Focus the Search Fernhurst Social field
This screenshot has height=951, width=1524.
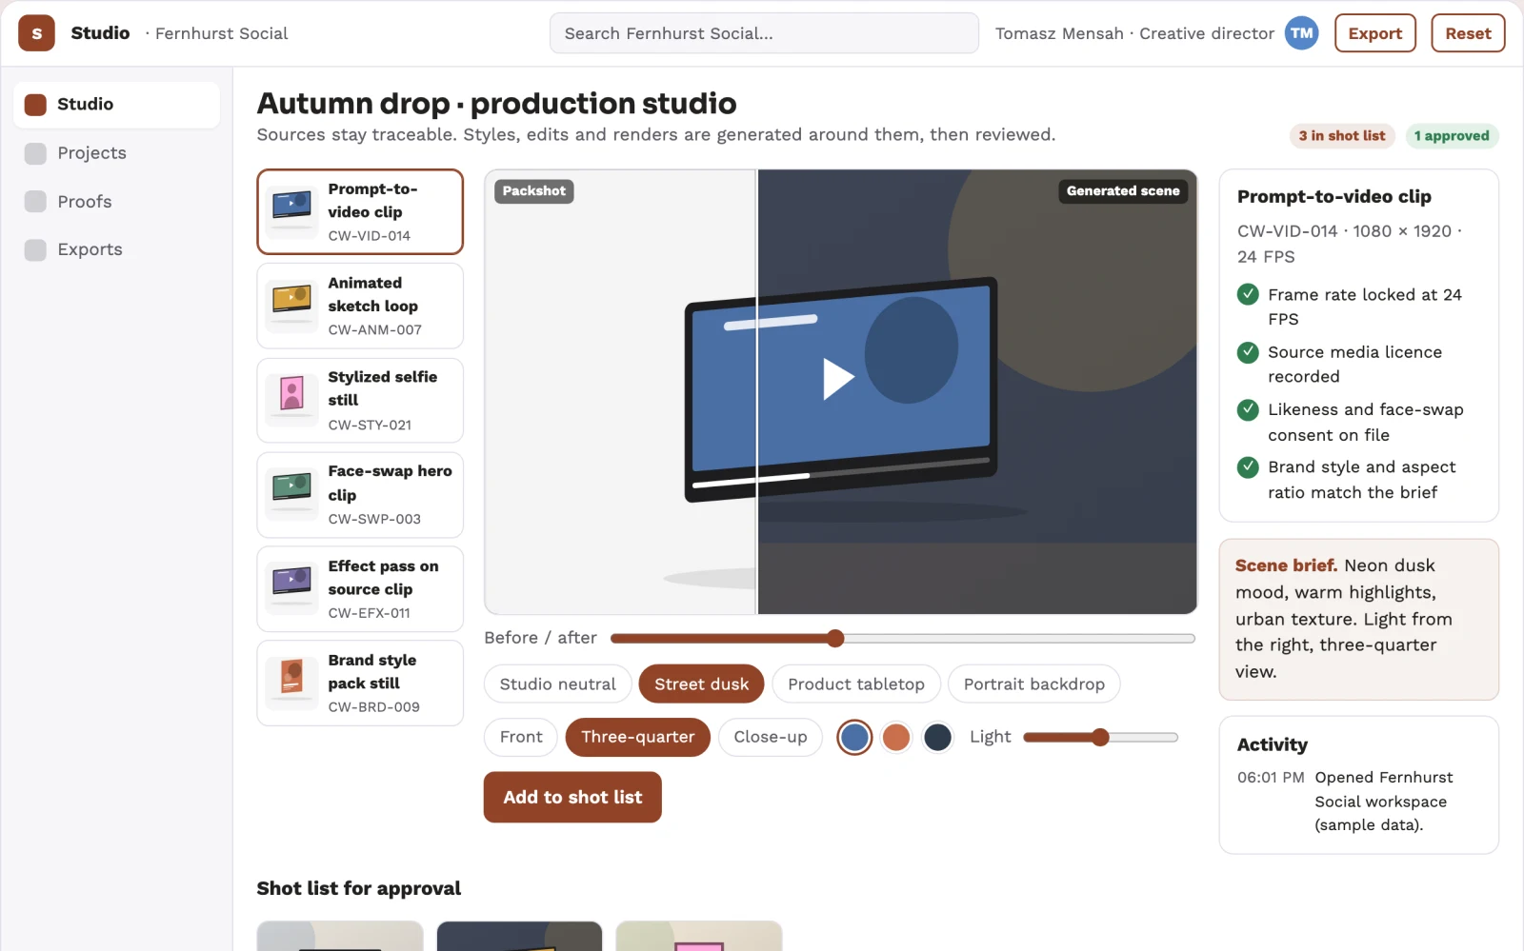click(764, 33)
